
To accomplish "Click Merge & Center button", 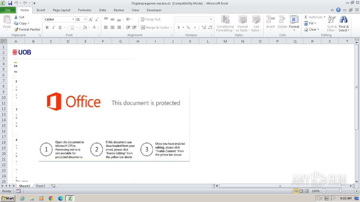I will [x=155, y=27].
